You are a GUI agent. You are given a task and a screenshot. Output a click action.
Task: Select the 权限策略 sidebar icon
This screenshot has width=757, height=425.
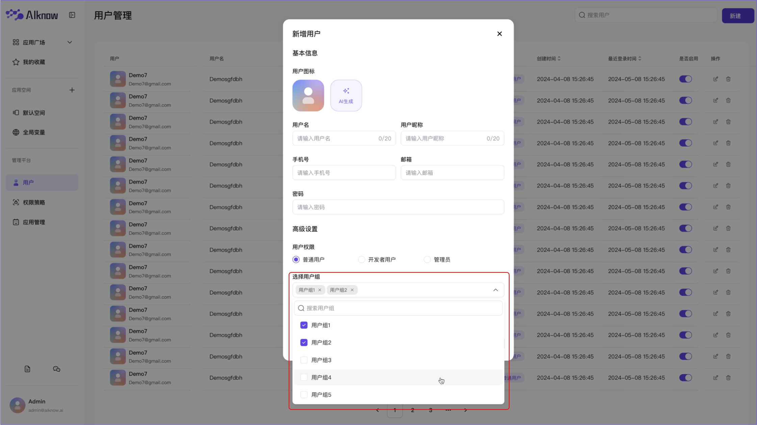point(16,202)
